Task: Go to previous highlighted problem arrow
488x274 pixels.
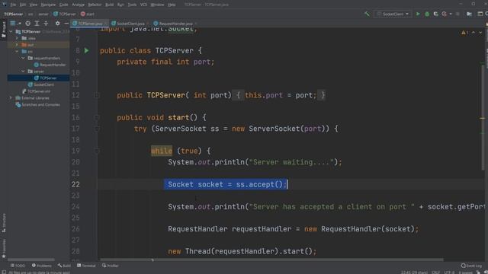Action: point(474,33)
